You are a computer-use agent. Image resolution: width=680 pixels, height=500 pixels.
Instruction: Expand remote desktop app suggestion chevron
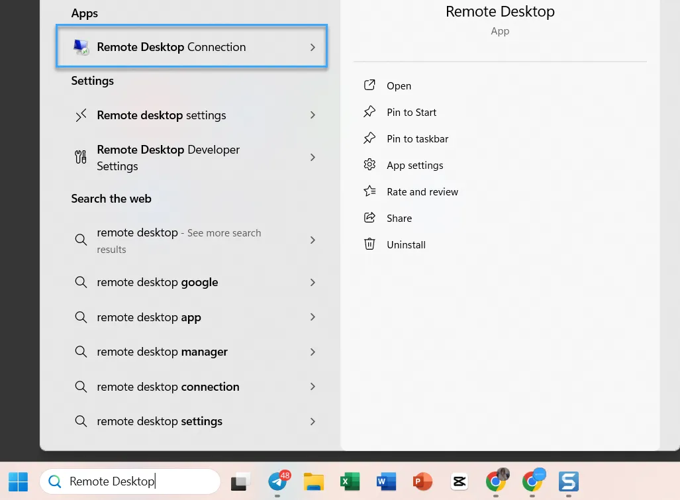tap(313, 317)
